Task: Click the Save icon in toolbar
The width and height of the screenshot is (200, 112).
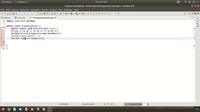Action: tap(7, 14)
